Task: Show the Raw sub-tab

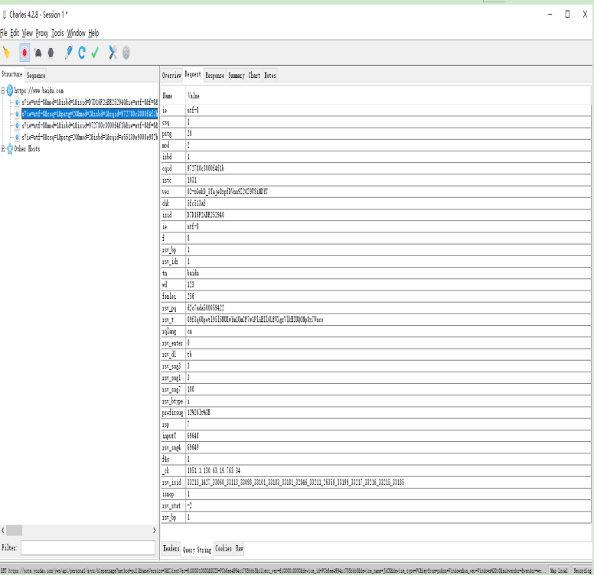Action: point(239,548)
